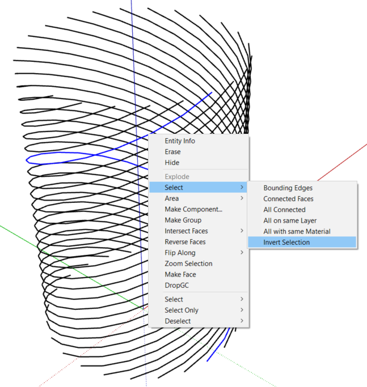Open the Select Only submenu
The height and width of the screenshot is (387, 367).
click(199, 310)
